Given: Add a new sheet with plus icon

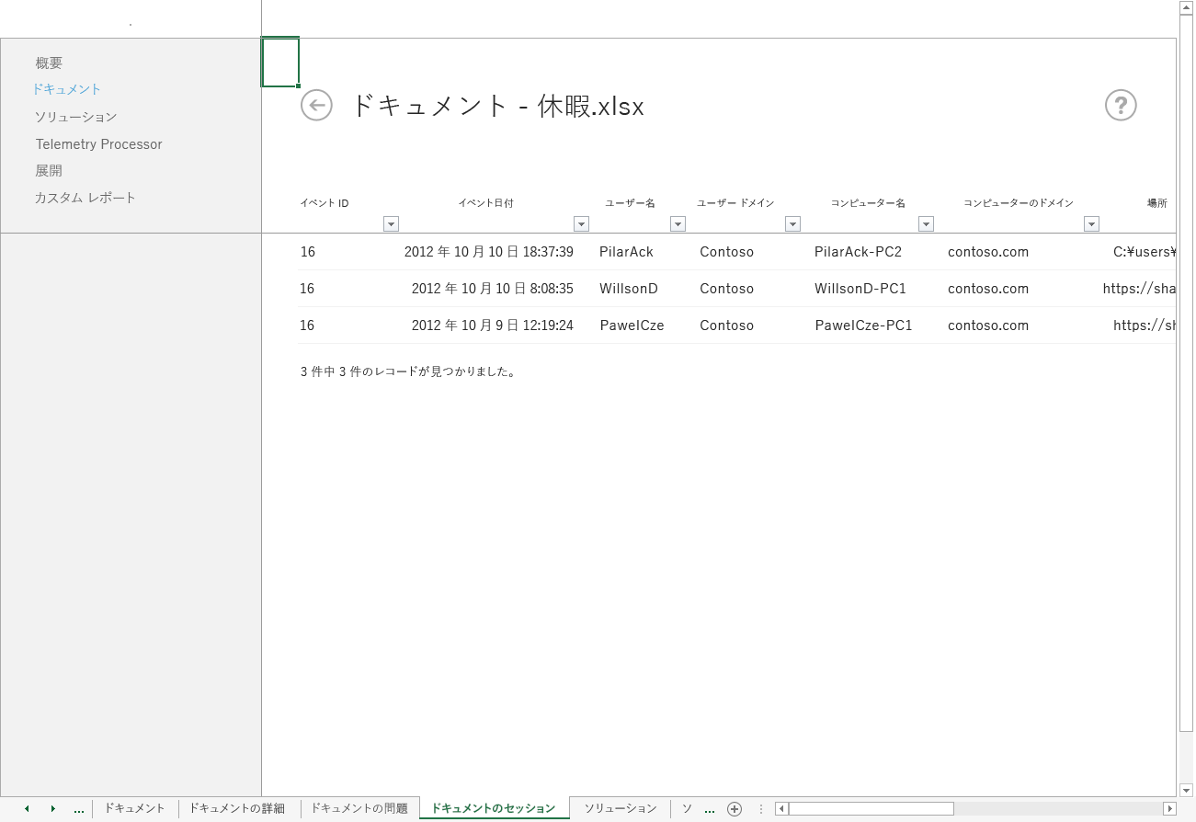Looking at the screenshot, I should coord(734,809).
